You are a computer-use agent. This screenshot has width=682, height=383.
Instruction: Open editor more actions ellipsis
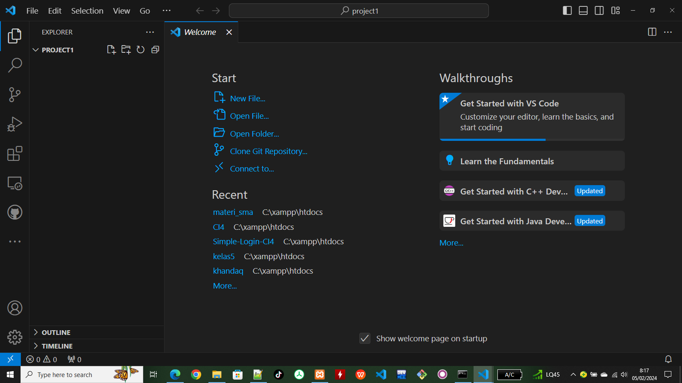(x=668, y=32)
